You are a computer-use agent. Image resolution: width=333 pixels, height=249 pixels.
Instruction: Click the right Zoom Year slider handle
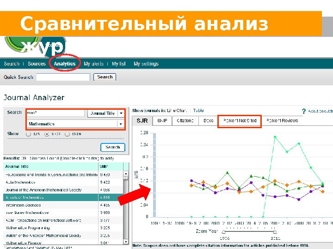tap(275, 231)
